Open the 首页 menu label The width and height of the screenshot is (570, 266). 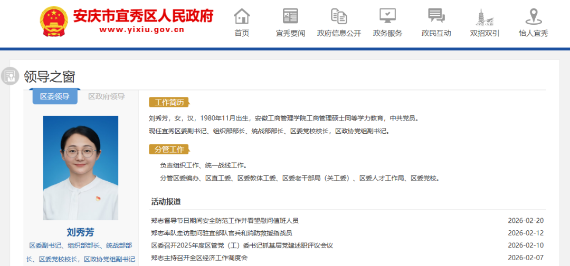coord(242,33)
